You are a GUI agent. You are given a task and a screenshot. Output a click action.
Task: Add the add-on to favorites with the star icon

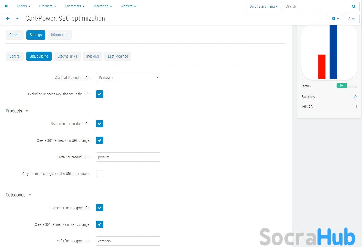[355, 97]
